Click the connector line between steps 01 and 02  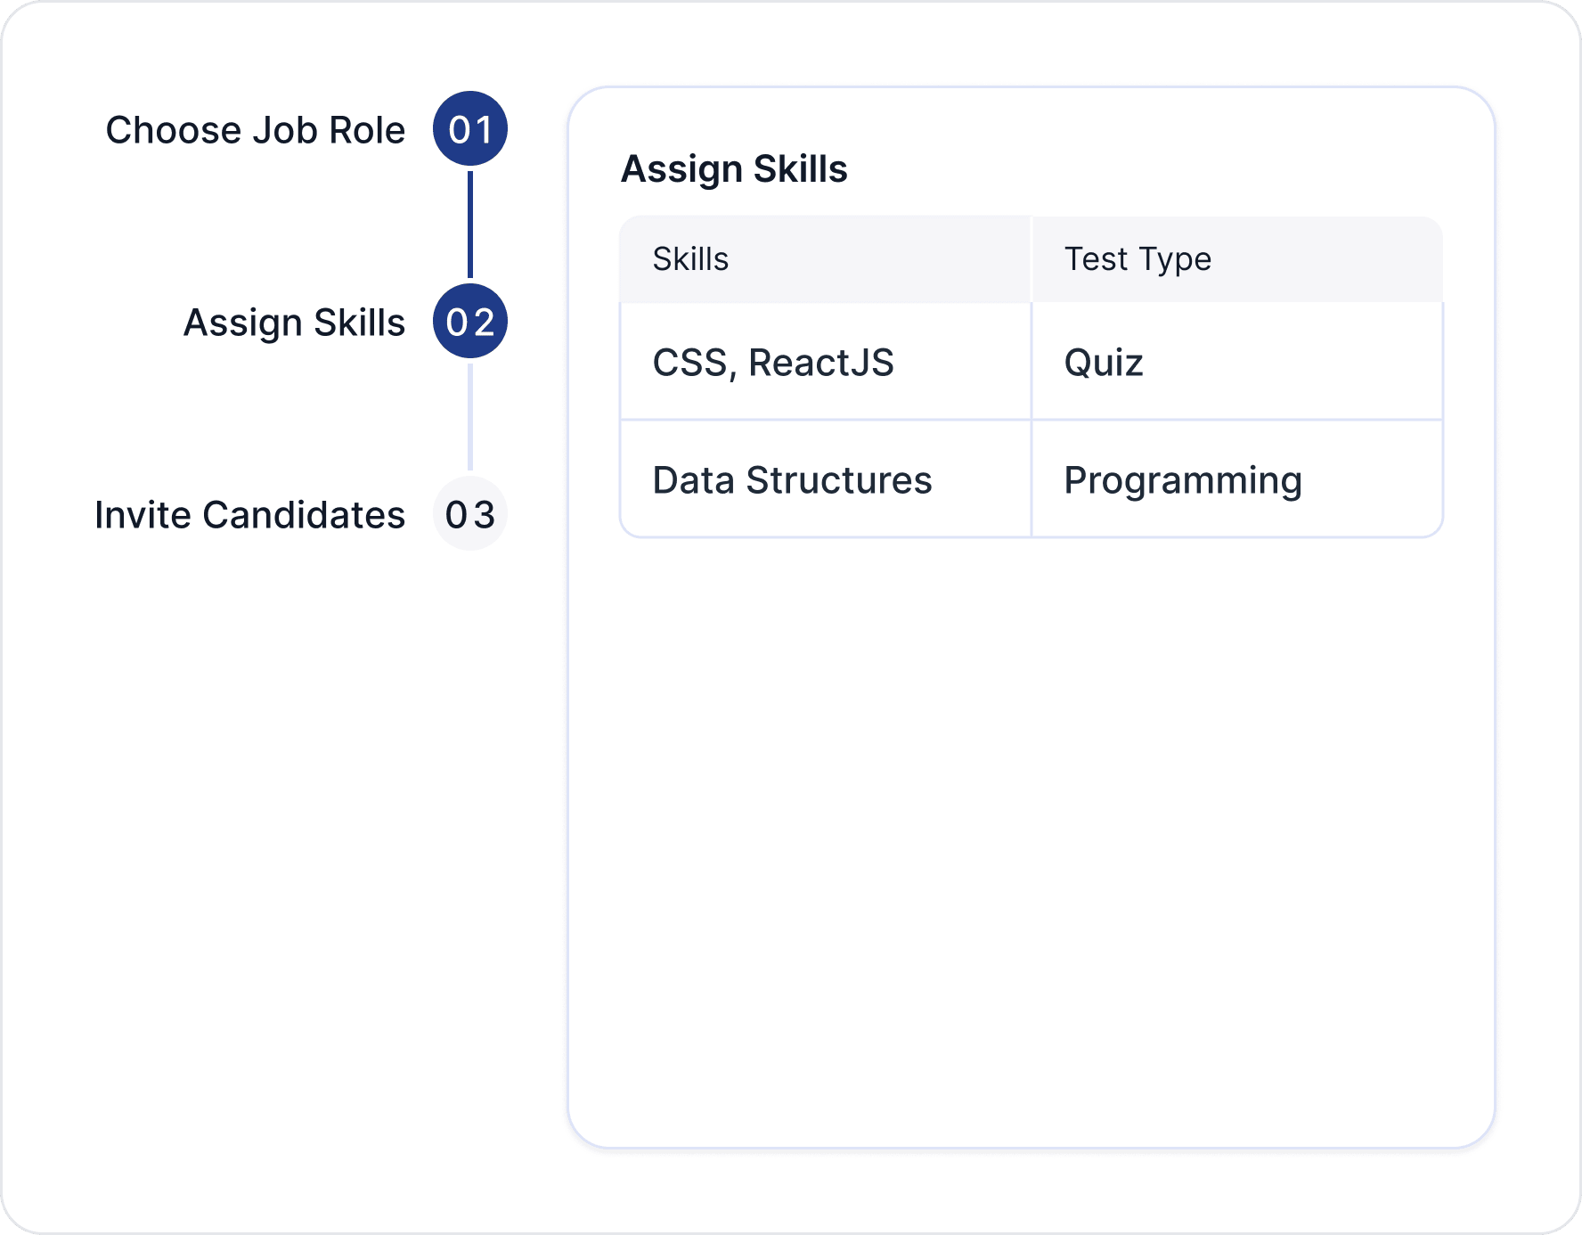470,225
